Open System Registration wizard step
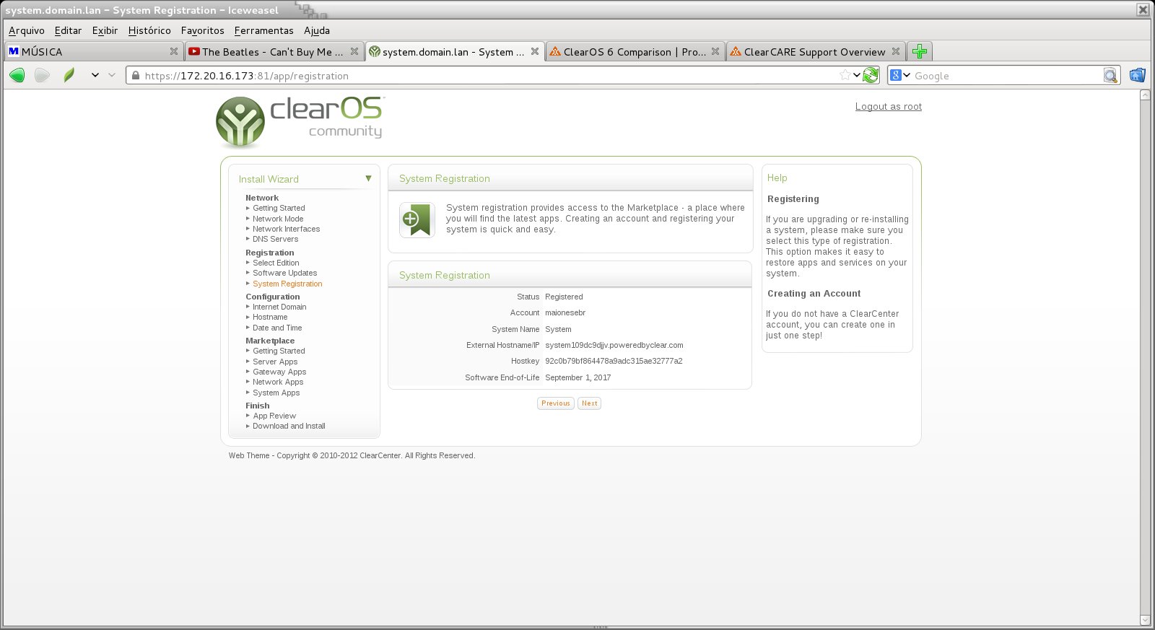This screenshot has width=1155, height=630. click(287, 284)
